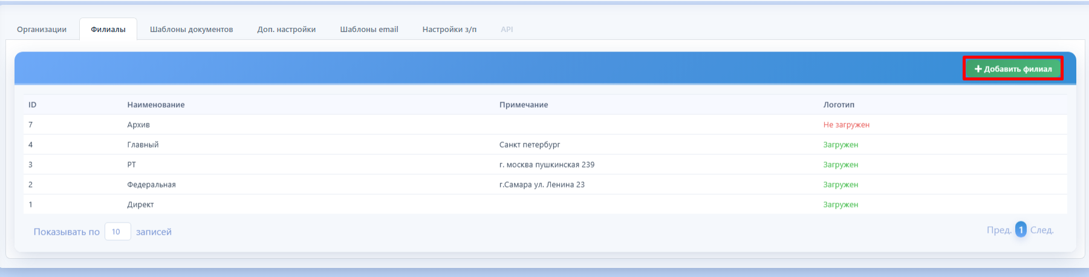Click page number 1 in pagination

1021,230
